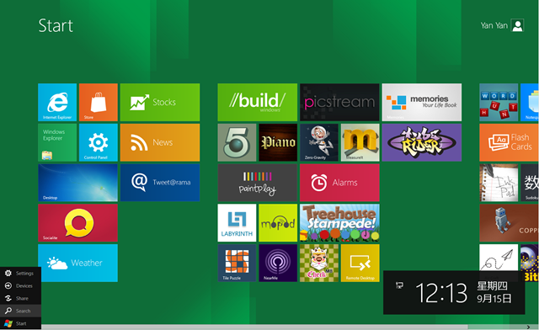Open the MeasureIt tile

pos(360,142)
